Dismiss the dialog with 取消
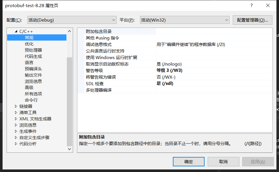 click(223, 161)
